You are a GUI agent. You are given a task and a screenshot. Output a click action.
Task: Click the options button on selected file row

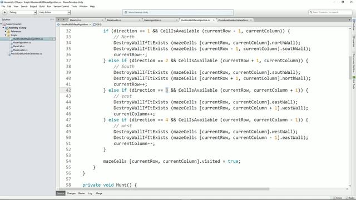[53, 39]
